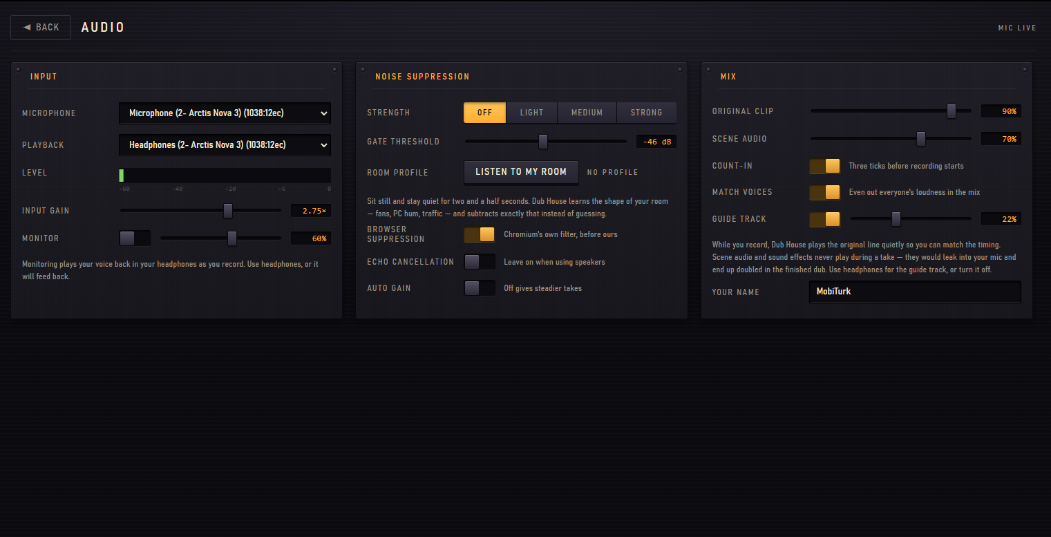Click the Original Clip volume slider handle
Viewport: 1051px width, 537px height.
[951, 111]
